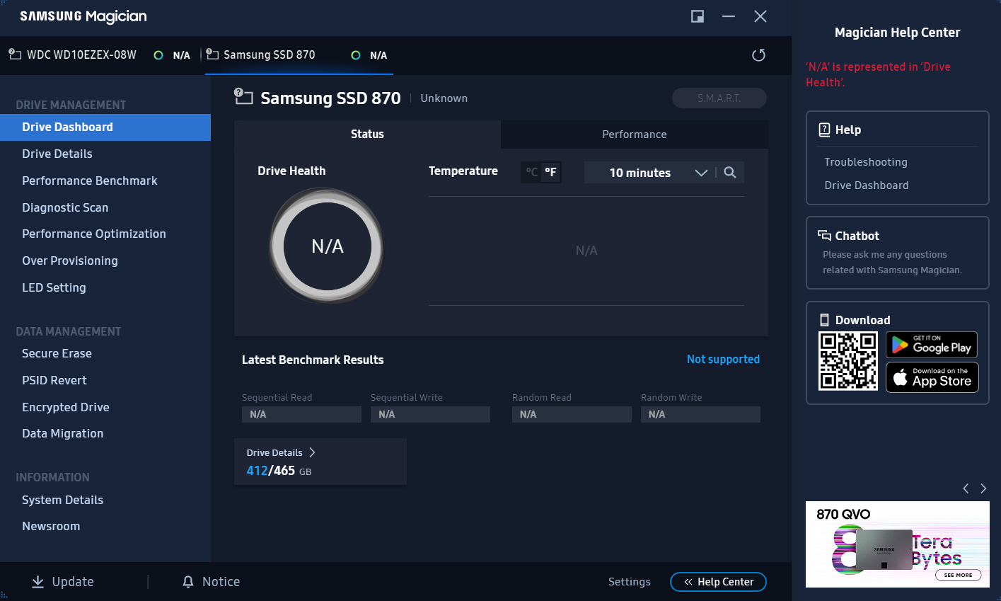Click the 412/465 GB capacity value

279,471
